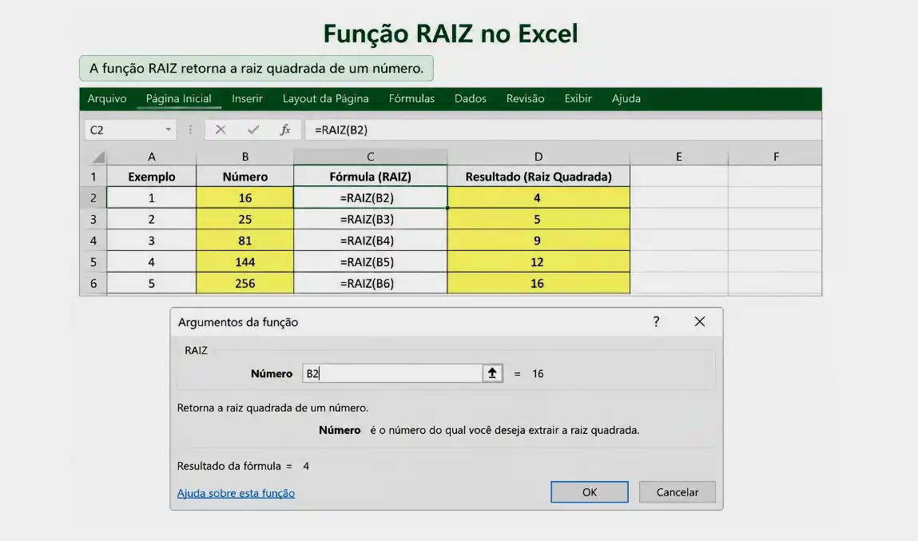Click the Número header cell in B1
Screen dimensions: 918x541
[244, 177]
